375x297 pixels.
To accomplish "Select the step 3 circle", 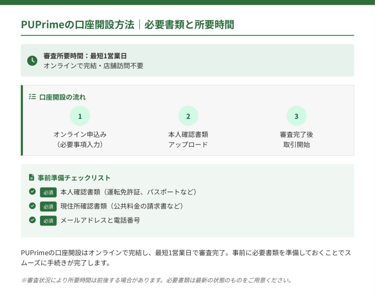I will 296,116.
